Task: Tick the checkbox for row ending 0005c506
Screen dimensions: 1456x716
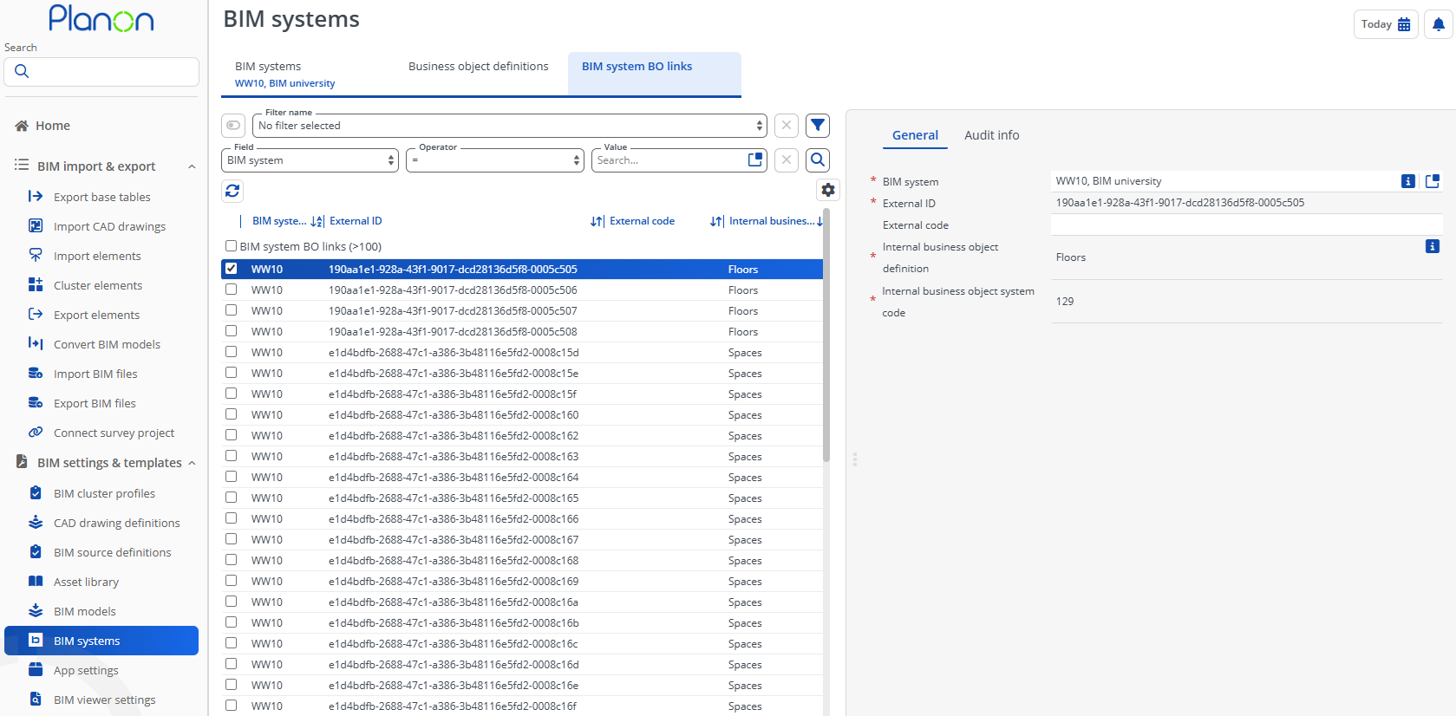Action: pos(231,290)
